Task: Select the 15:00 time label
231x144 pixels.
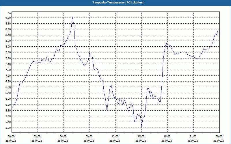Action: point(141,137)
